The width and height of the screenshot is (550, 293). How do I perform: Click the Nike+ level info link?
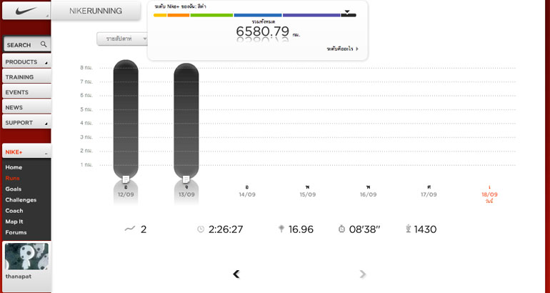point(342,49)
